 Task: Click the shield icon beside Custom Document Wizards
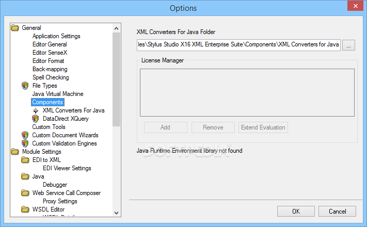tap(25, 135)
